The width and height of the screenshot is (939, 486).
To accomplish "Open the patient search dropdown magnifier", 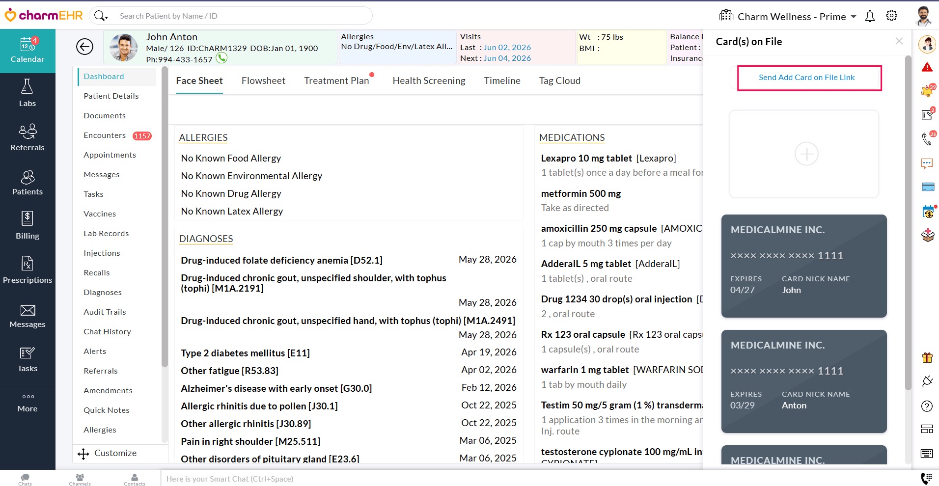I will [101, 16].
